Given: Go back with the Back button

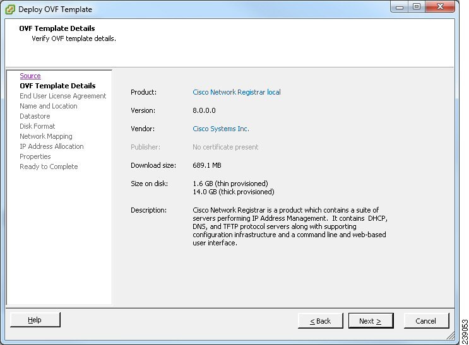Looking at the screenshot, I should 320,321.
